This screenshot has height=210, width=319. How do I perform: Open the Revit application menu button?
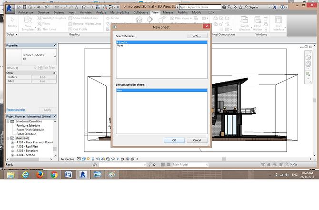click(x=10, y=9)
